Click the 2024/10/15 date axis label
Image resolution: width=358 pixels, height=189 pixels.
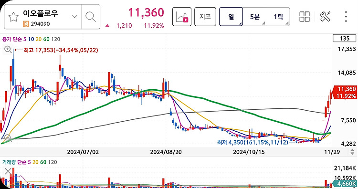point(249,152)
